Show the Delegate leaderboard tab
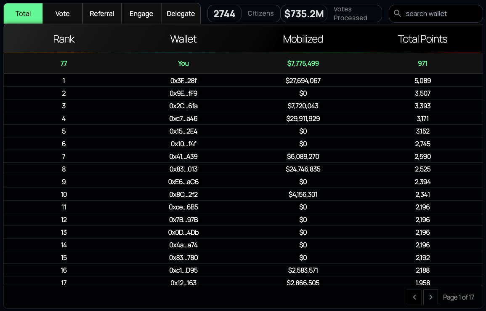Screen dimensions: 486x311 (181, 13)
